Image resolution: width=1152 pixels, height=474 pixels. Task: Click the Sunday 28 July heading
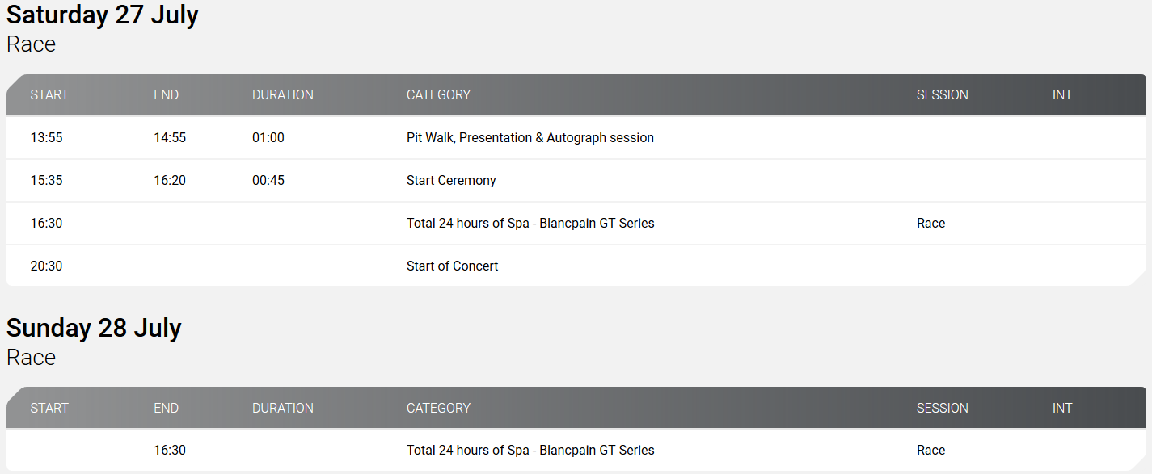point(94,329)
